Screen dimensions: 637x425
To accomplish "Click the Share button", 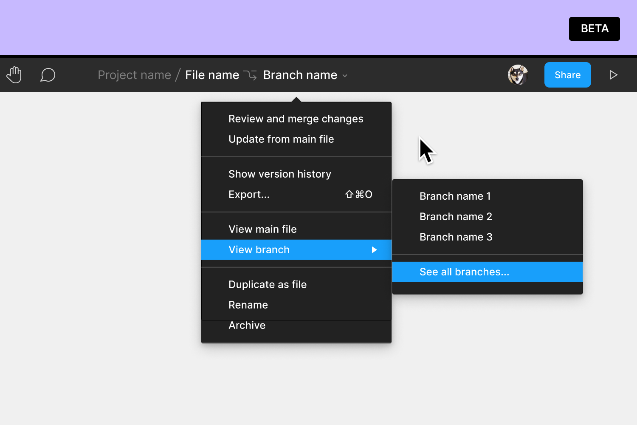I will [x=567, y=74].
